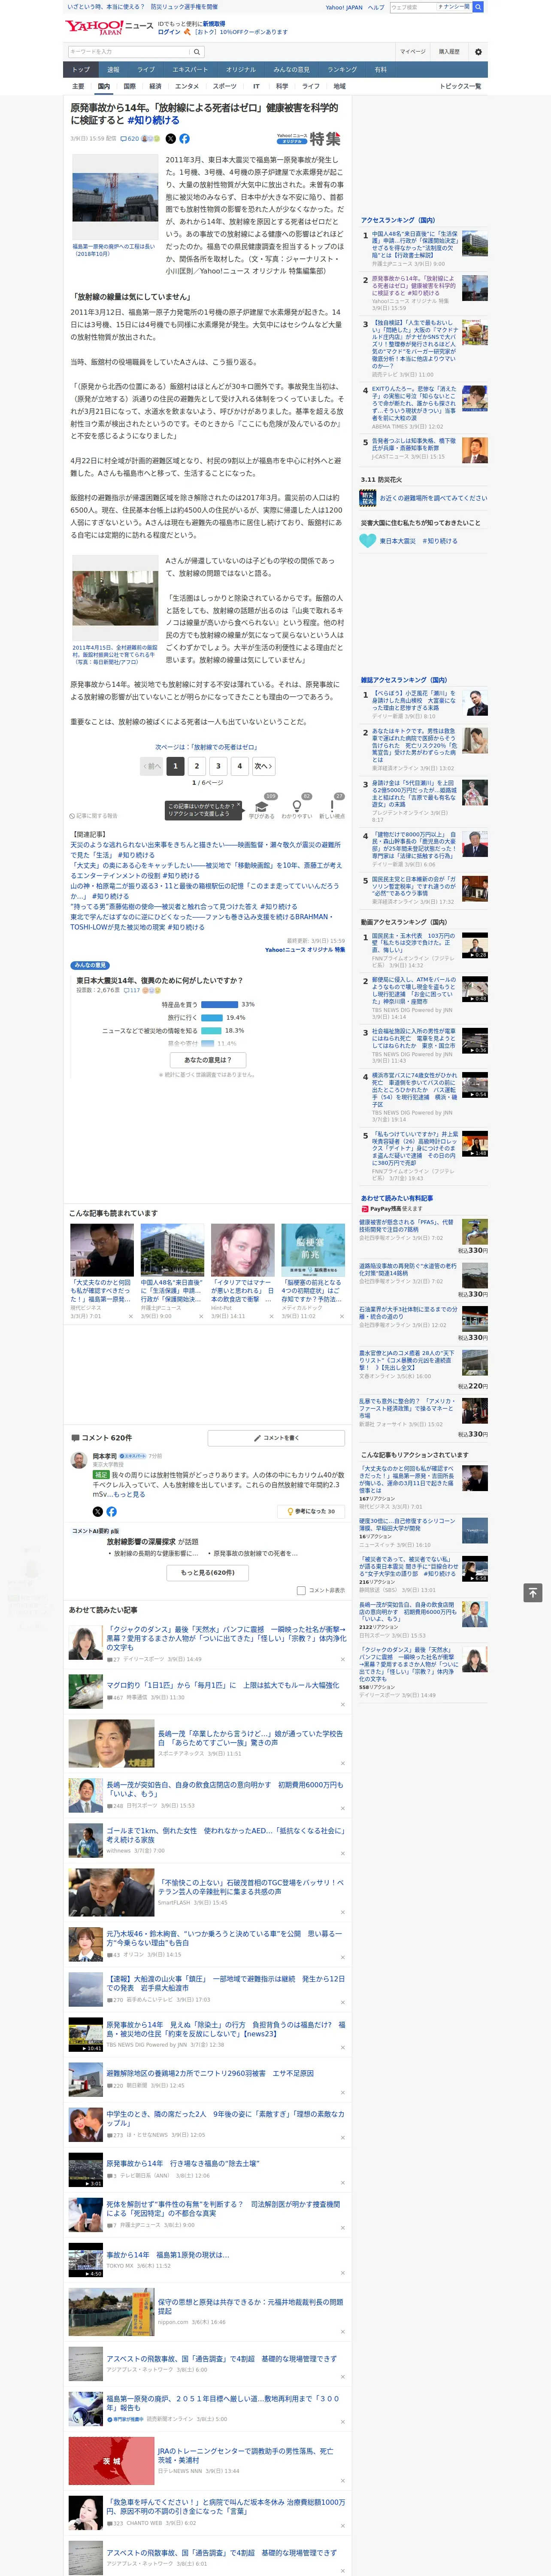Open the ライブ tab

[146, 70]
